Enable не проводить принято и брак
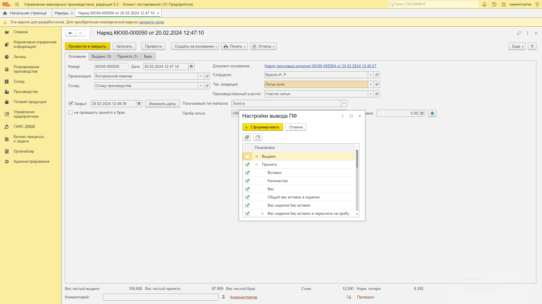 click(71, 113)
